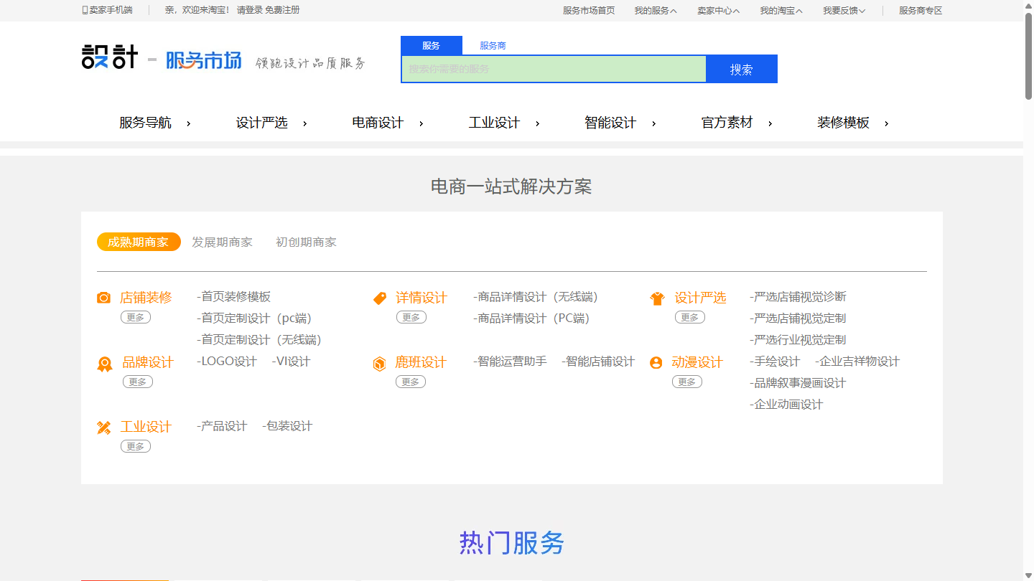Open the 工业设计 navigation menu
The height and width of the screenshot is (581, 1034).
504,123
